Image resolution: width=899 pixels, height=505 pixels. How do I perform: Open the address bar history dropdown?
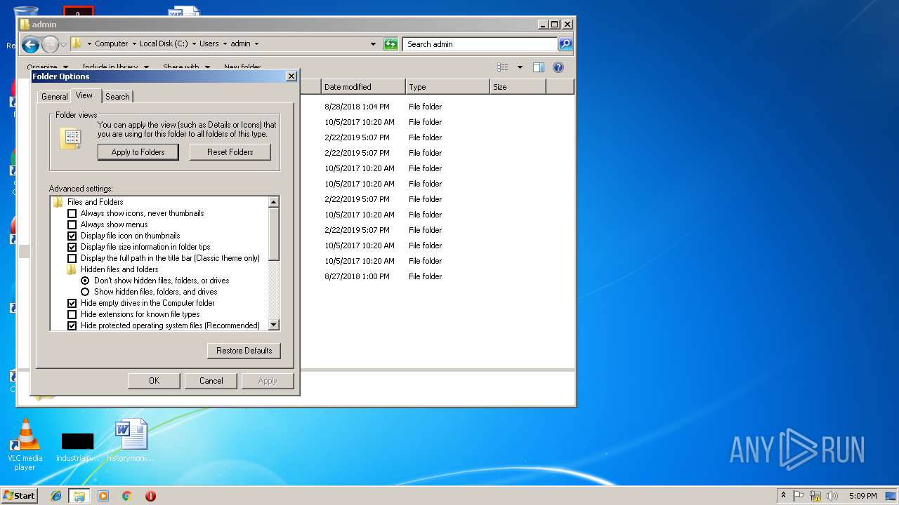(x=373, y=44)
